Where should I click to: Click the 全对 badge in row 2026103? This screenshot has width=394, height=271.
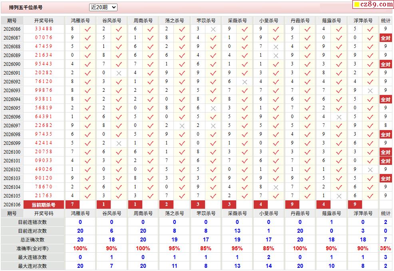point(386,178)
